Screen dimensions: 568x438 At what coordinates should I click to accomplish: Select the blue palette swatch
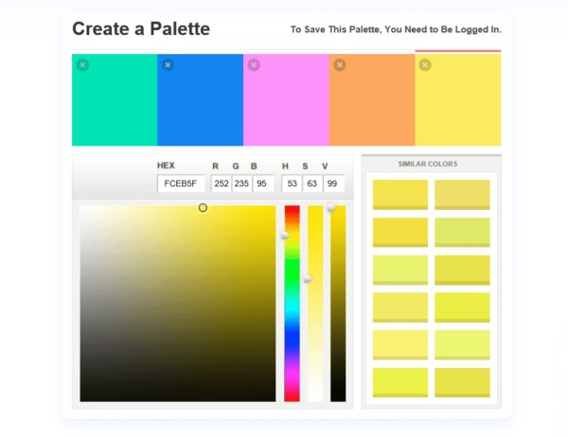[201, 100]
